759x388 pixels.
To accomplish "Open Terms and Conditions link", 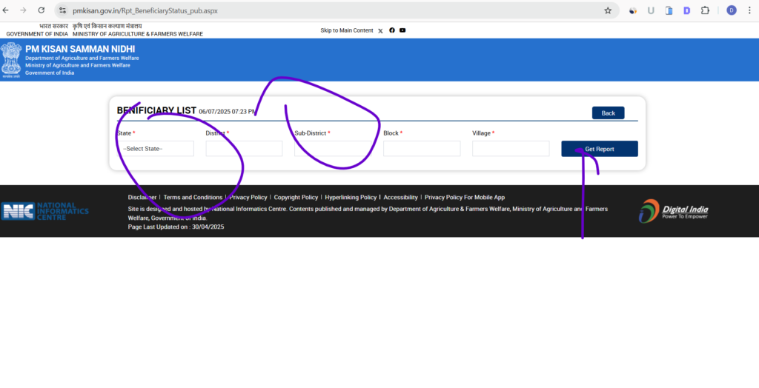I will (193, 198).
